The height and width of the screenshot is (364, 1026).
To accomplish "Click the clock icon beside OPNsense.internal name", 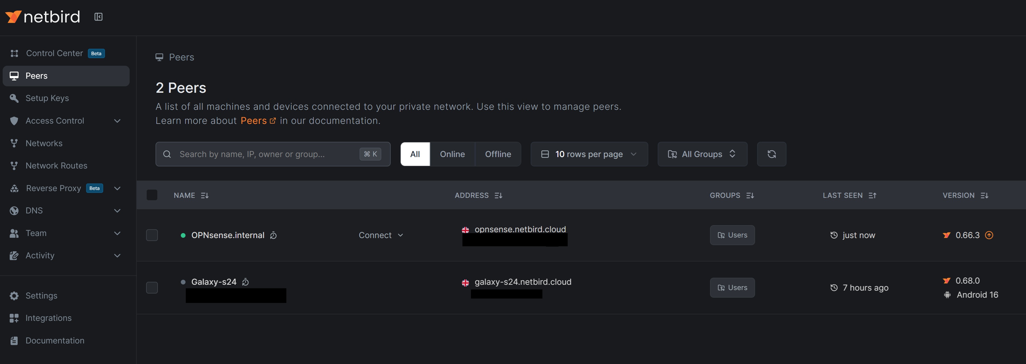I will coord(273,235).
